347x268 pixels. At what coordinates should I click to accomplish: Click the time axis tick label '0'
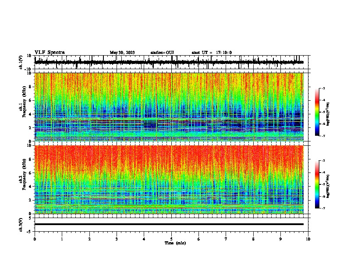(x=35, y=239)
